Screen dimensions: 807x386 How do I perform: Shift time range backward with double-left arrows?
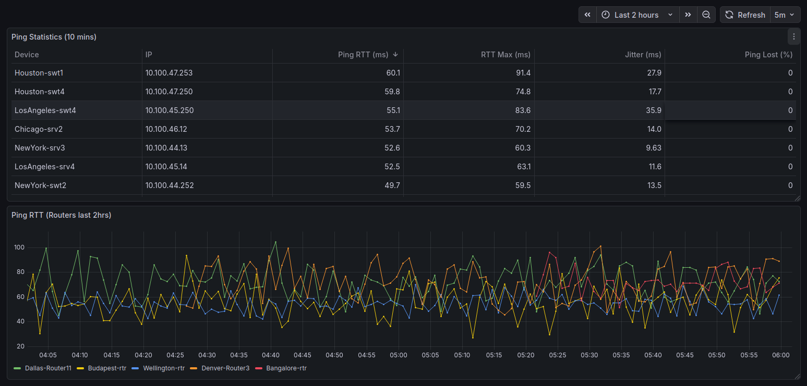587,15
